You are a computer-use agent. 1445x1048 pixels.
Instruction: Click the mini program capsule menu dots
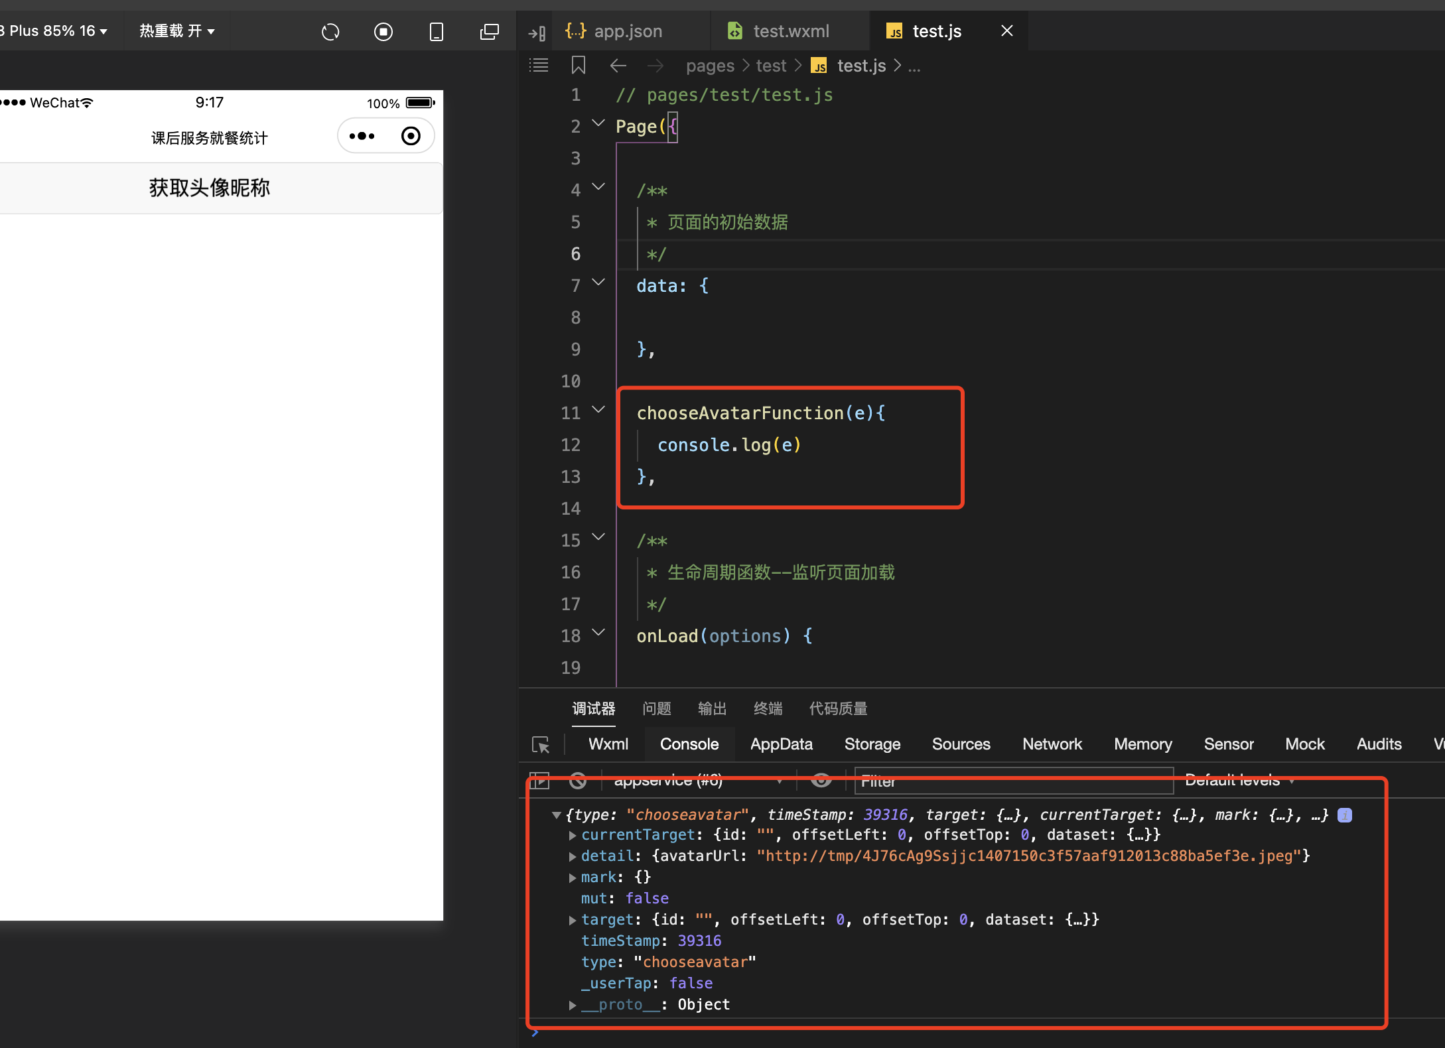click(362, 136)
